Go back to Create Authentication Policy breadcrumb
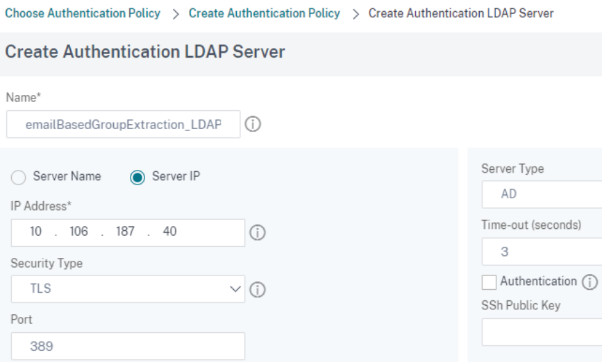The height and width of the screenshot is (362, 602). pyautogui.click(x=264, y=13)
